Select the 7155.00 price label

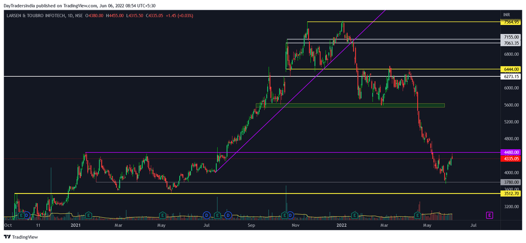point(511,37)
